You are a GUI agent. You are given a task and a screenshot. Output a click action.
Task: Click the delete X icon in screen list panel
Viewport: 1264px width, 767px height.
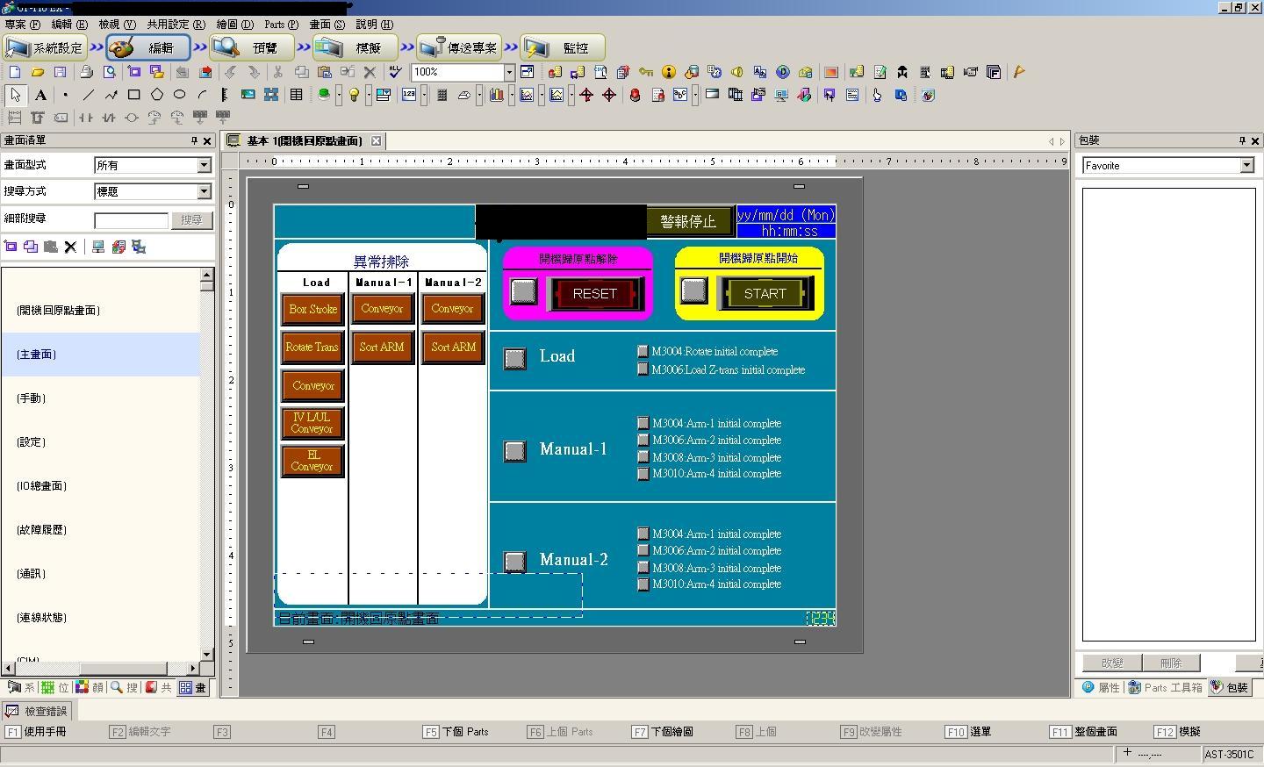click(71, 247)
